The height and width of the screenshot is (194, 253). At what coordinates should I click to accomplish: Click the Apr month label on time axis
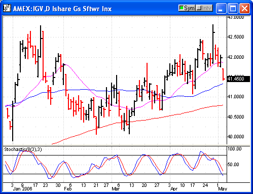174,189
